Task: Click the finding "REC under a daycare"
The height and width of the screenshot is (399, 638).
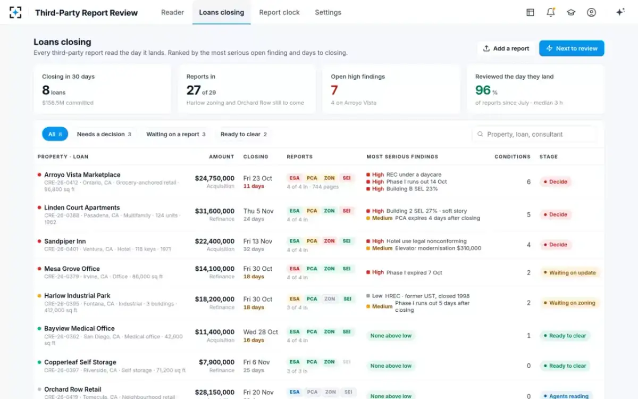Action: coord(414,174)
